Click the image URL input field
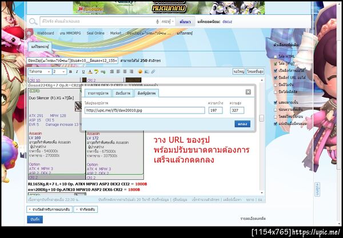343x238 pixels. click(145, 110)
